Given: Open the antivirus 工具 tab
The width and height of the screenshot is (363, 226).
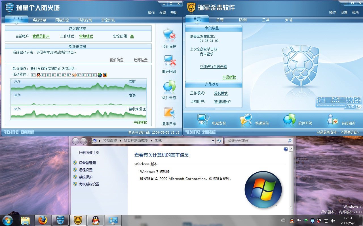Looking at the screenshot, I should click(x=266, y=20).
